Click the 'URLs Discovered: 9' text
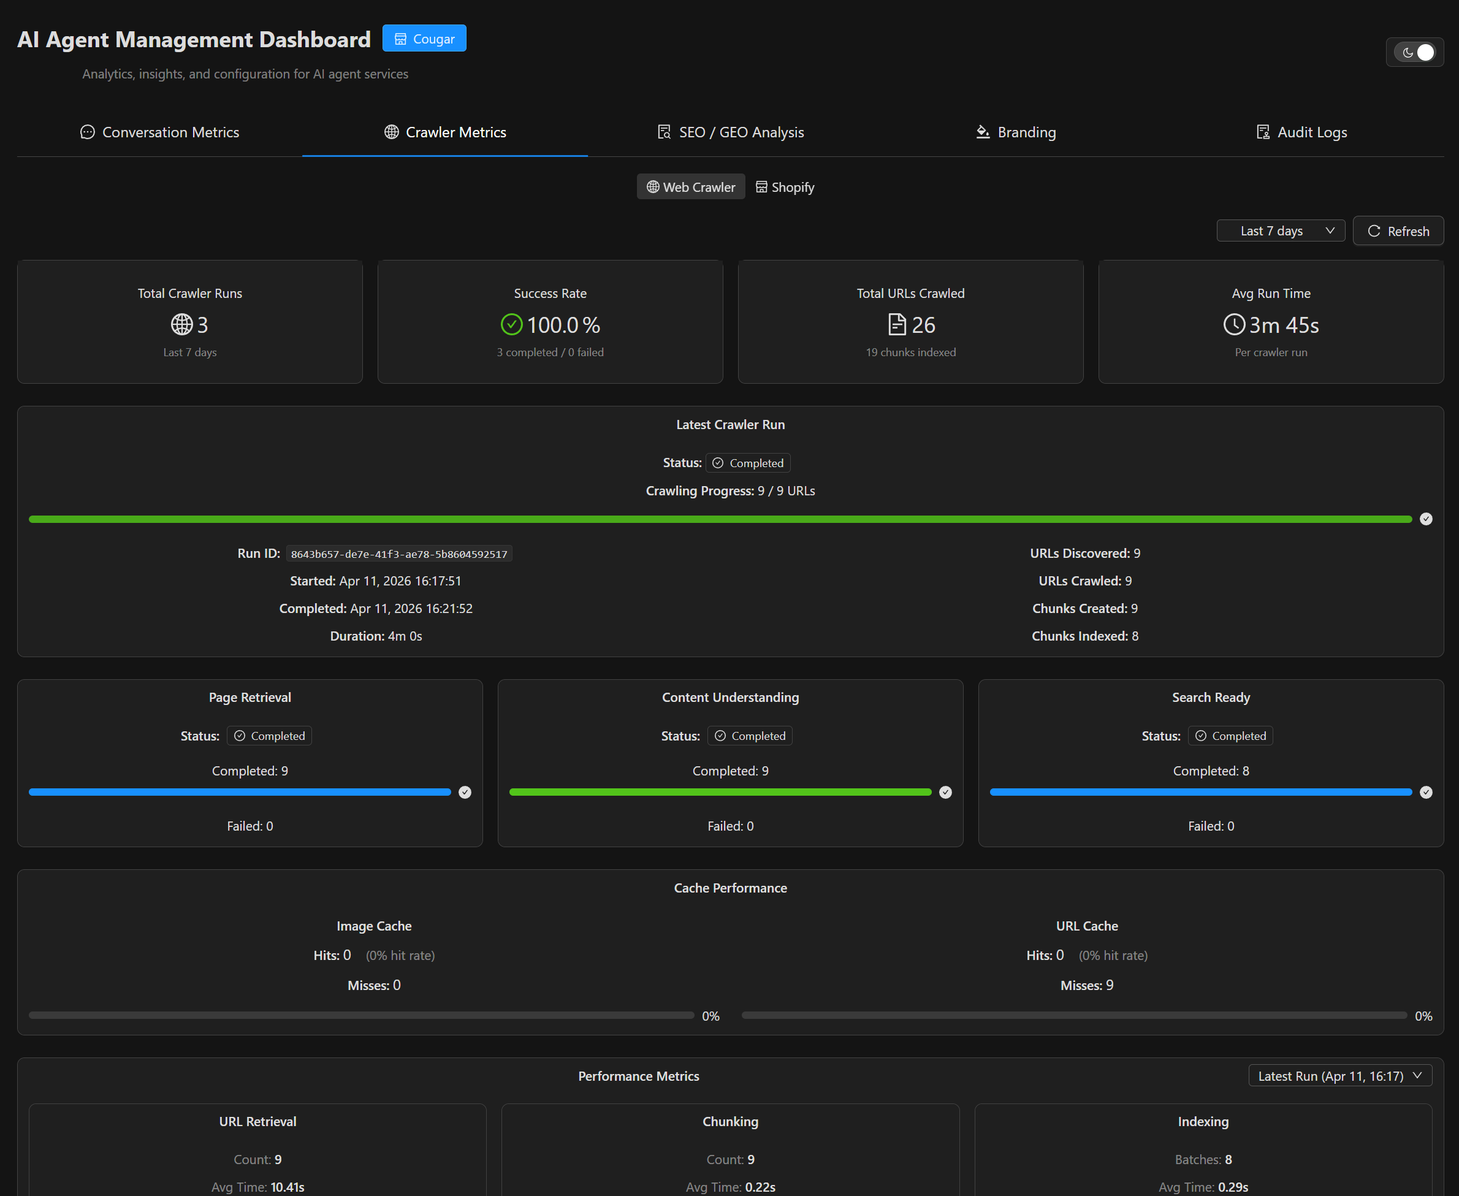Image resolution: width=1459 pixels, height=1196 pixels. coord(1085,553)
